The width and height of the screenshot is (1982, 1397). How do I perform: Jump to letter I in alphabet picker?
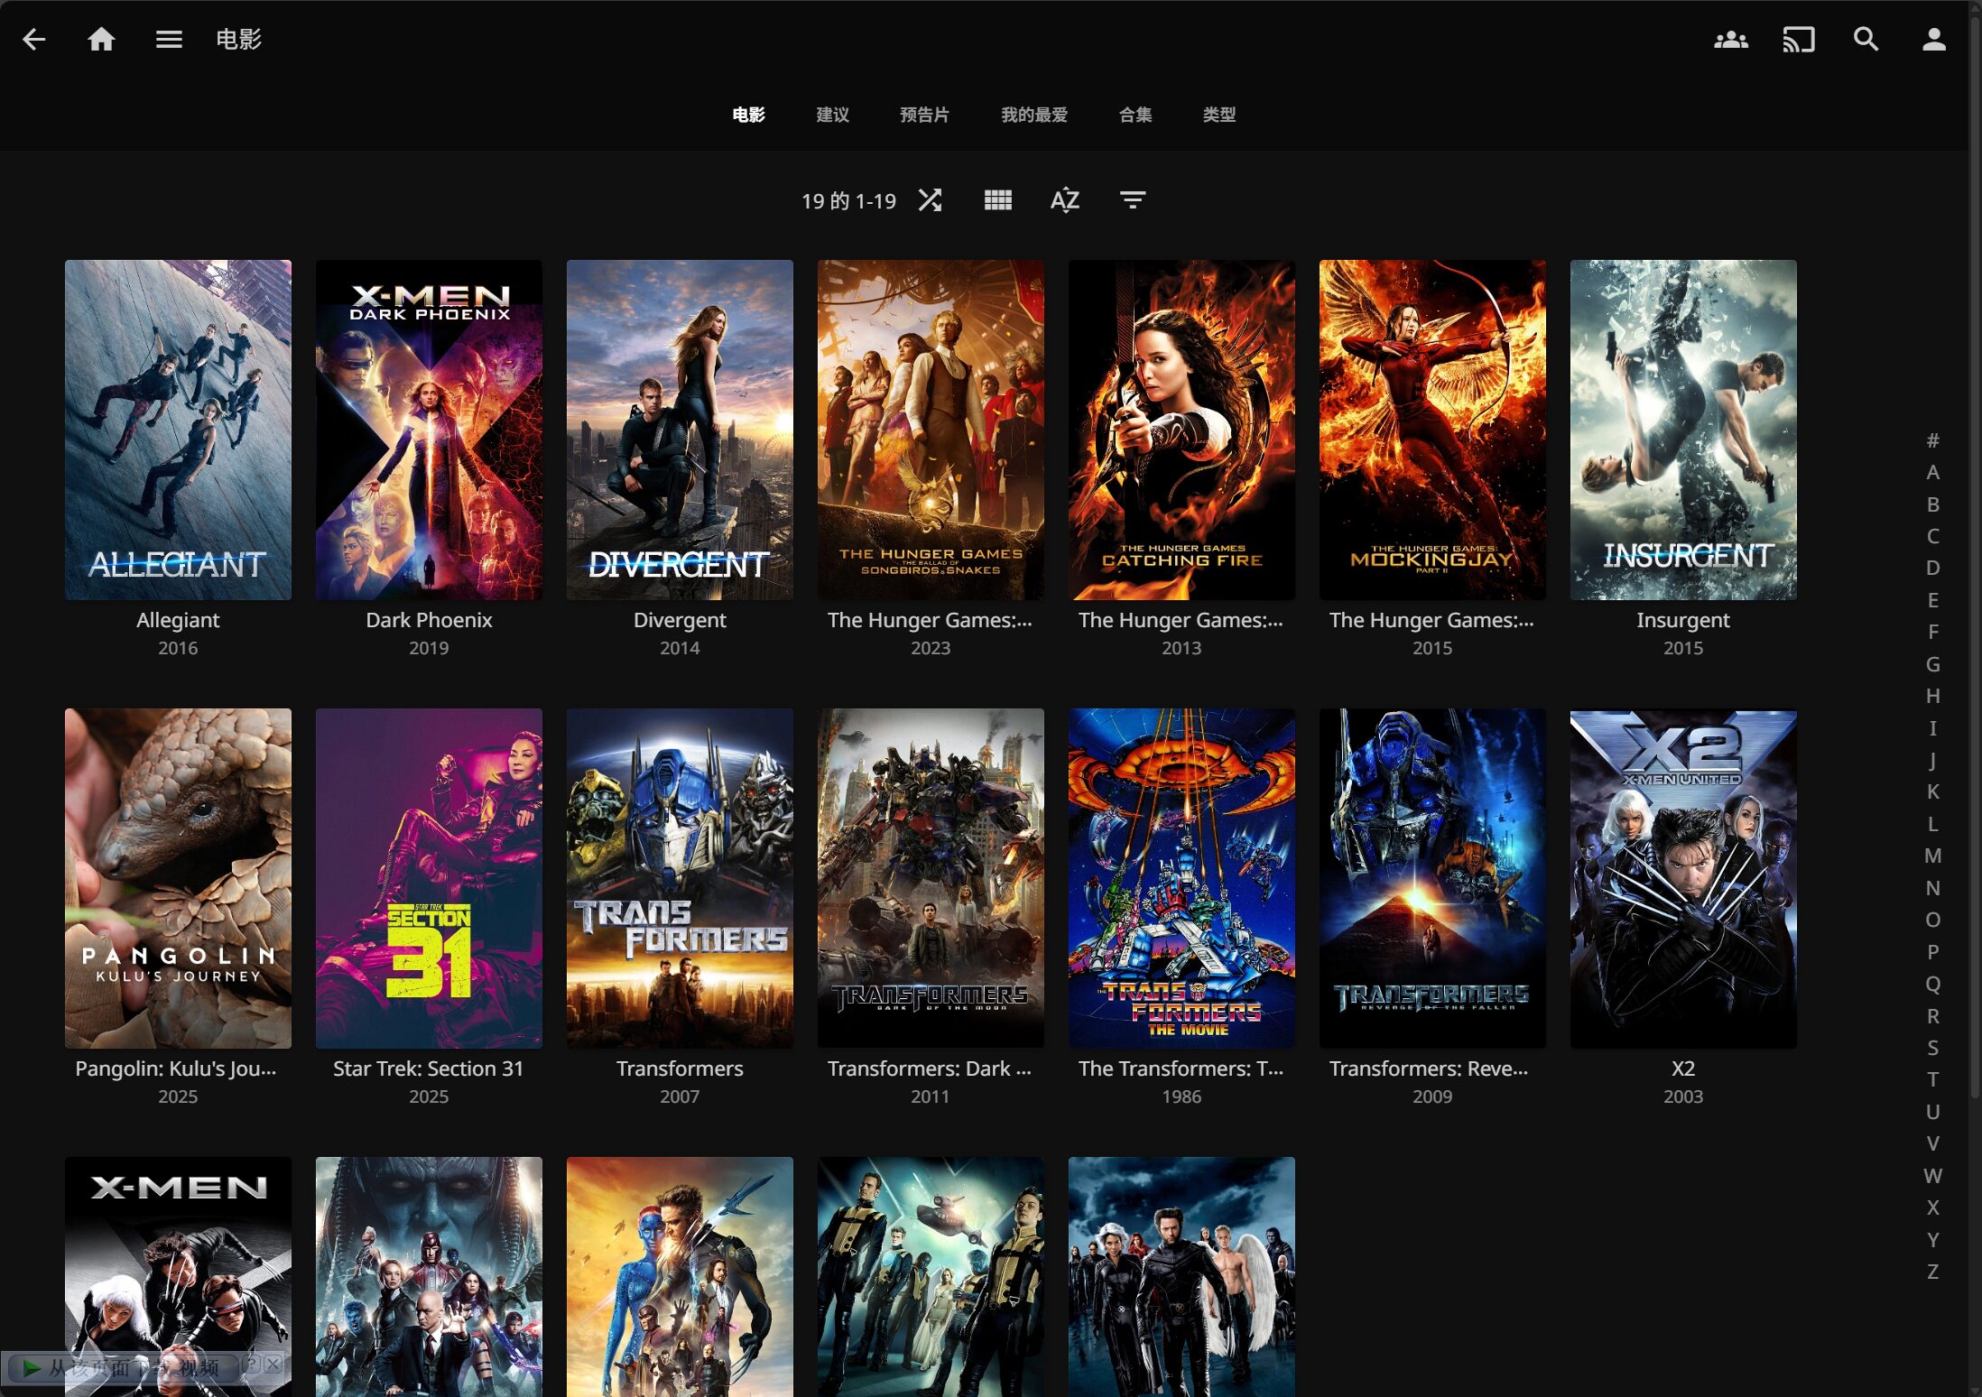click(1932, 727)
